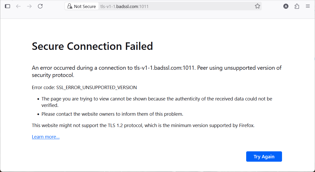
Task: Open the Extensions puzzle-piece icon
Action: coord(297,6)
